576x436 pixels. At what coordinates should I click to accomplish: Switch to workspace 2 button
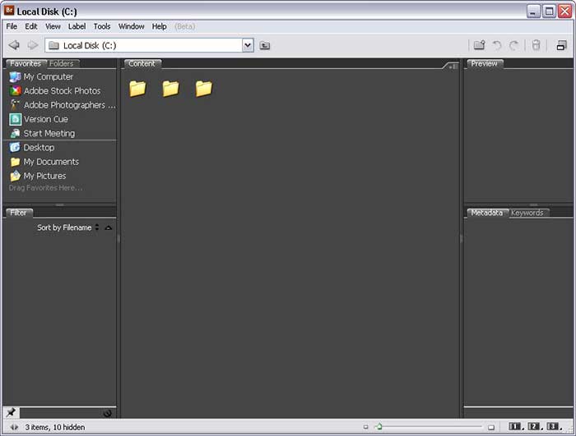point(534,426)
